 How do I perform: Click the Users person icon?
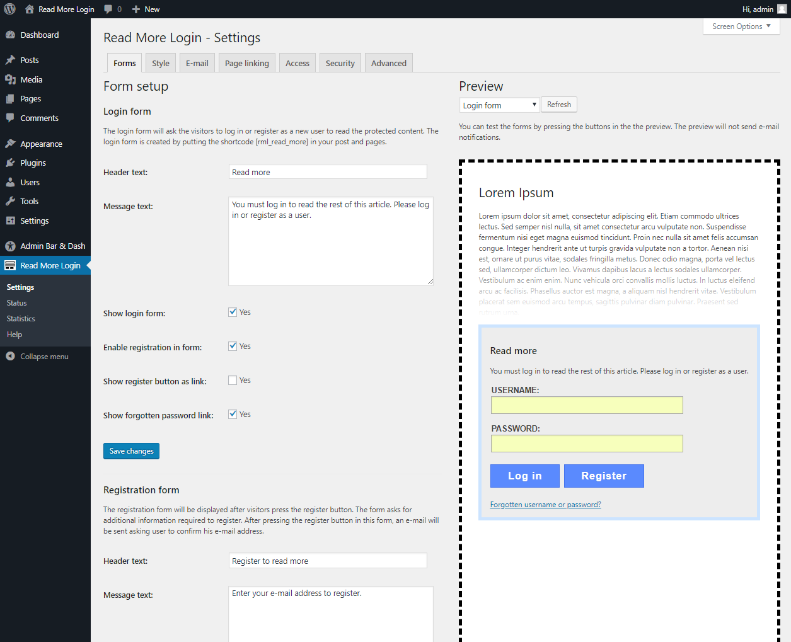coord(10,183)
